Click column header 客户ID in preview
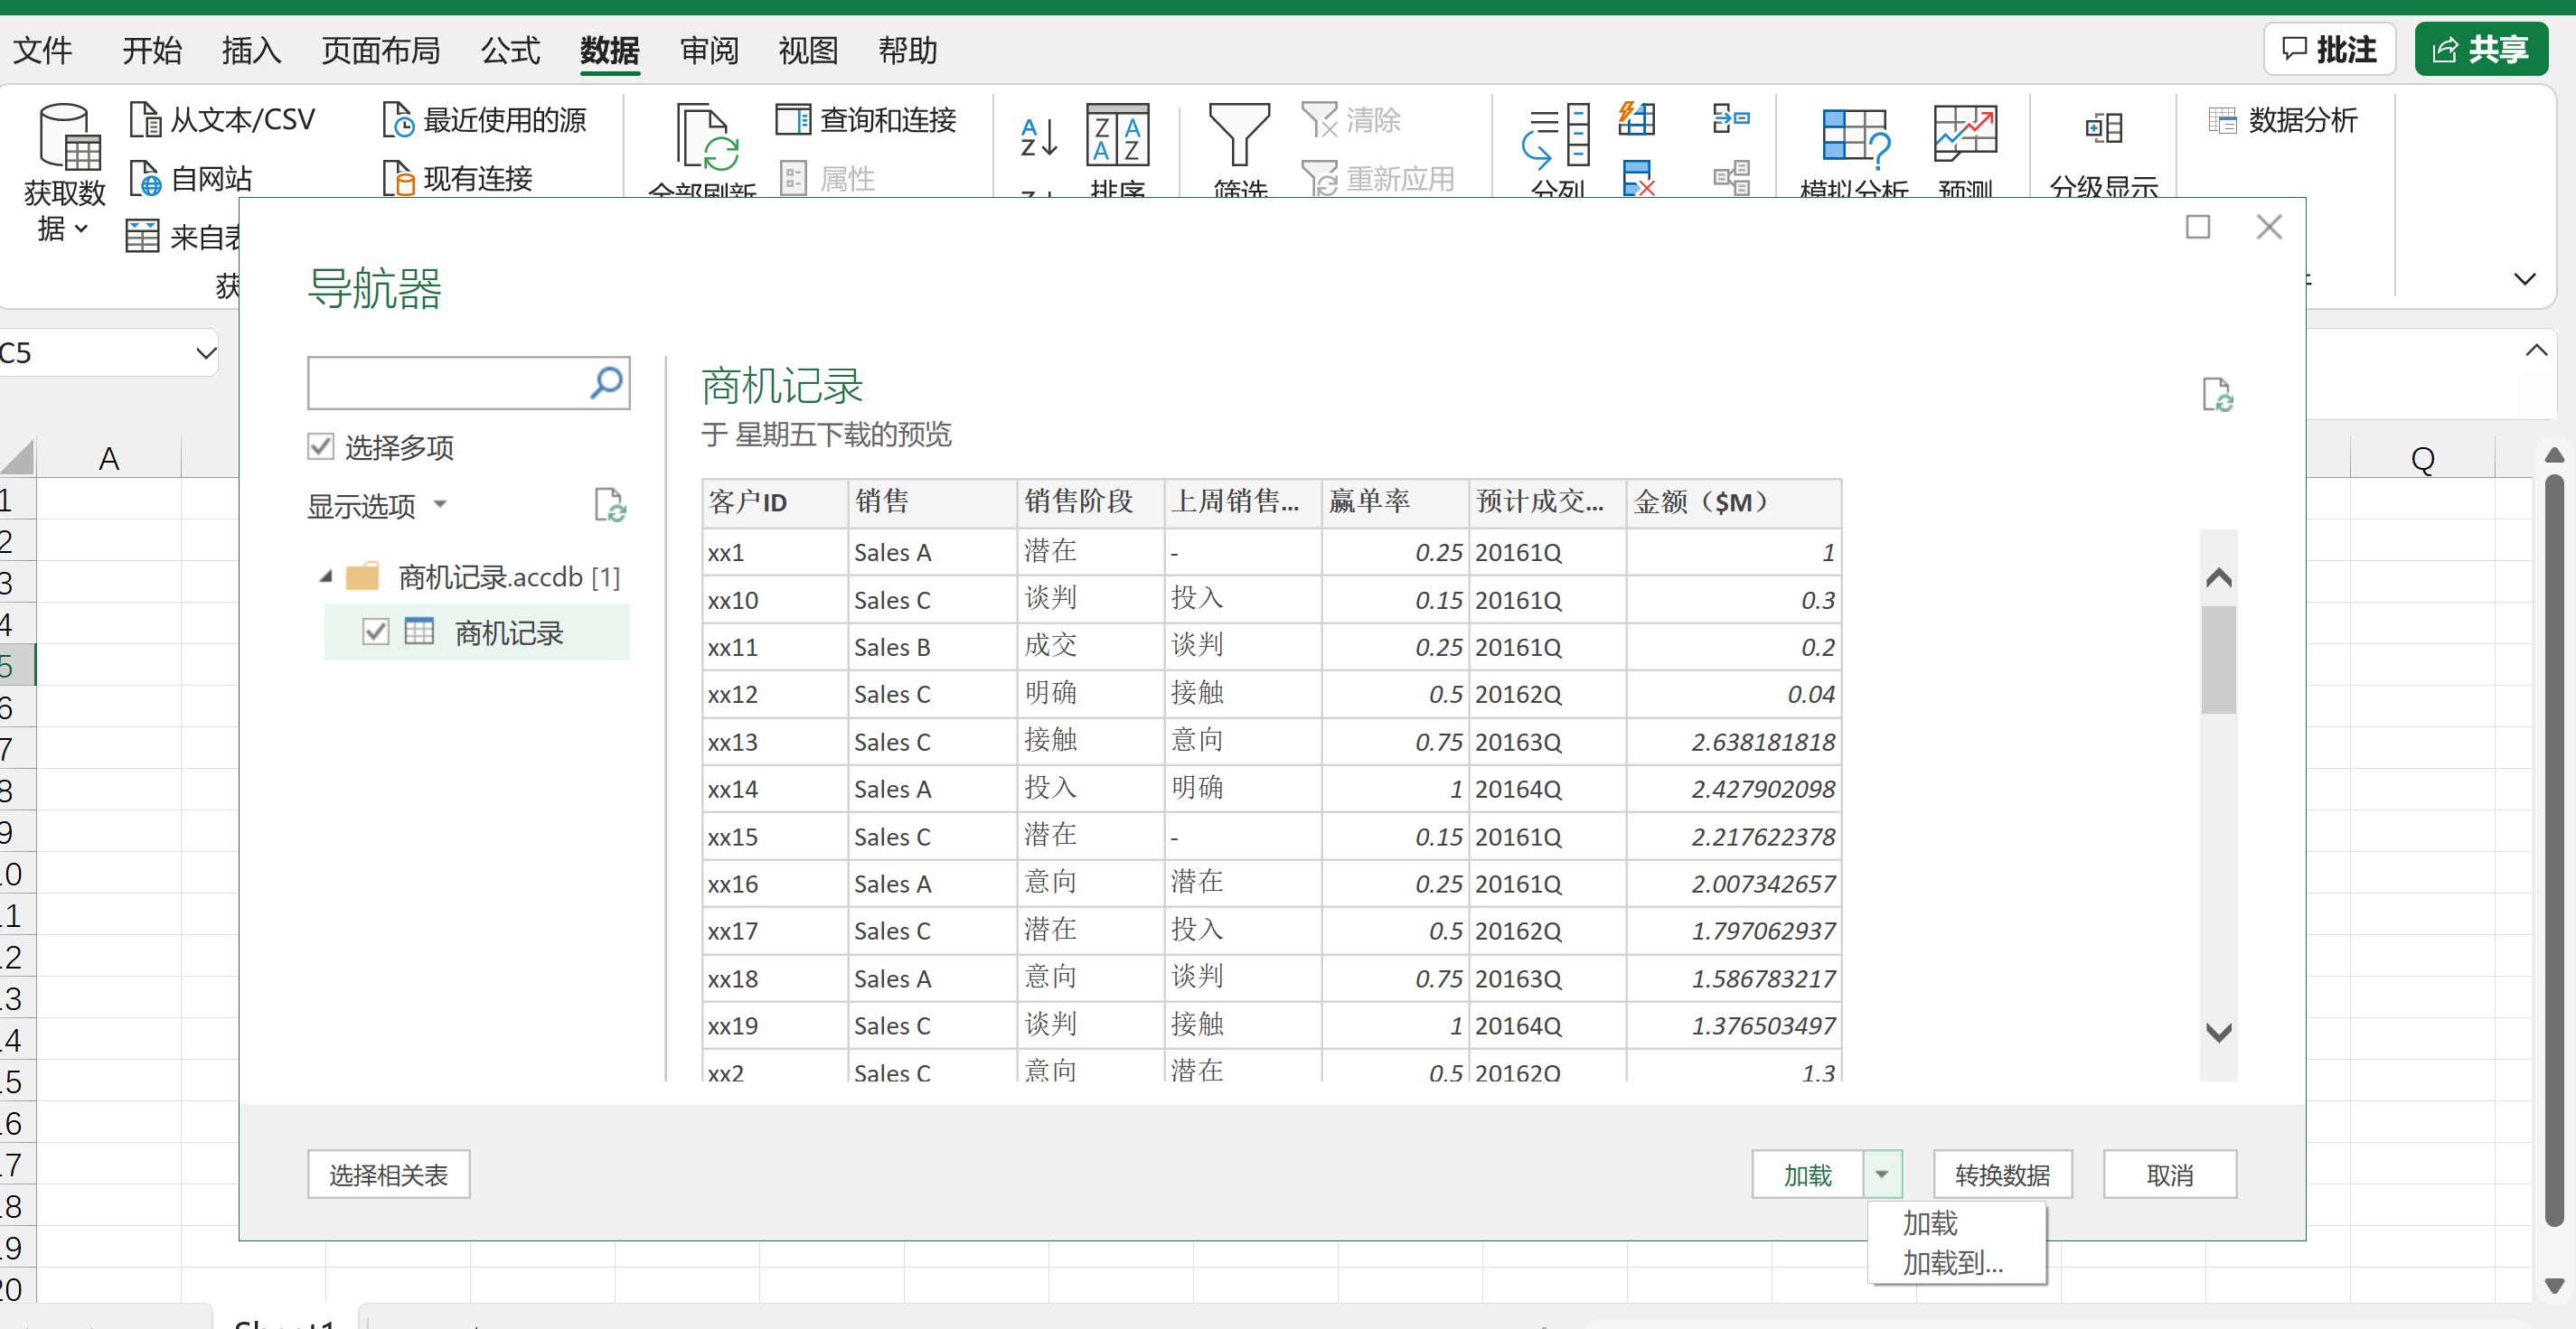 click(775, 501)
